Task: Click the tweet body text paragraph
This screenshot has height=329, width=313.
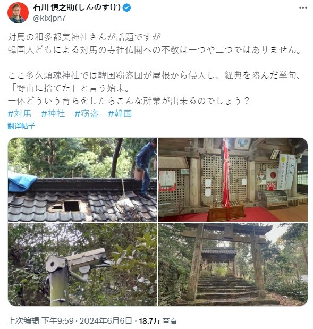Action: (x=155, y=69)
